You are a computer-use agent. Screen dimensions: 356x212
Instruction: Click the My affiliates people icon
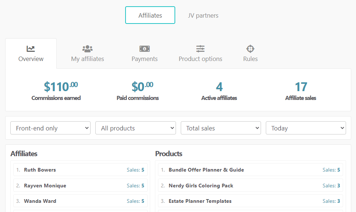pos(87,49)
